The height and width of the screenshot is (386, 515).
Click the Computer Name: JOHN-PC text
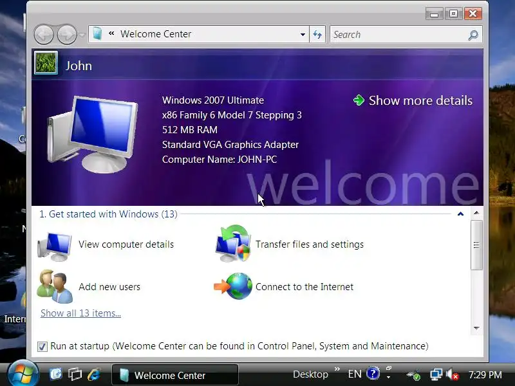pos(220,160)
